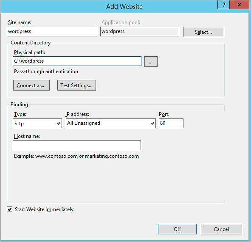Click the Pass-through authentication text
251x242 pixels.
[46, 71]
